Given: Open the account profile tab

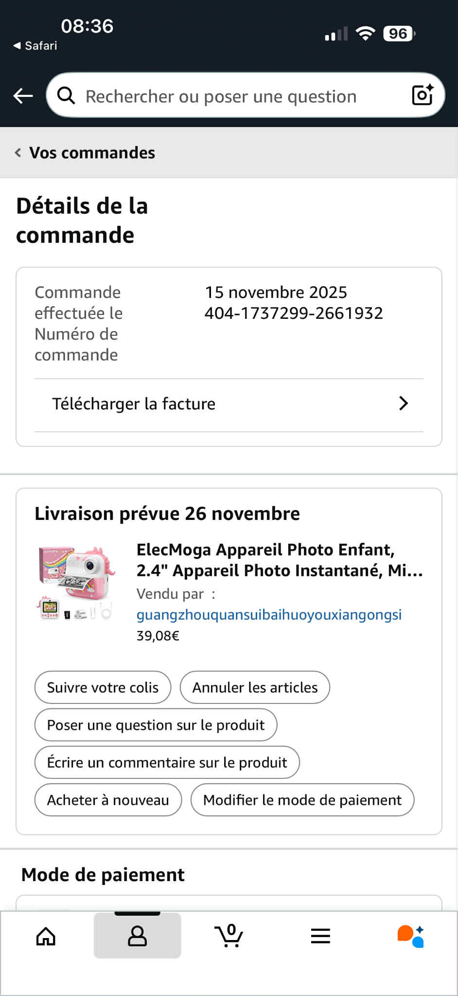Looking at the screenshot, I should (x=137, y=936).
